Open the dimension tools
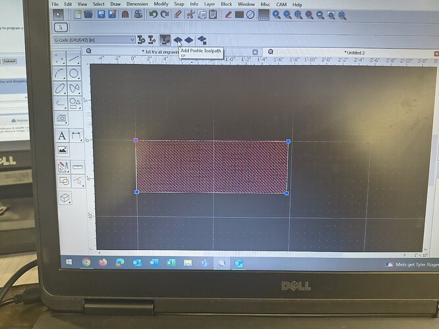 coord(76,136)
